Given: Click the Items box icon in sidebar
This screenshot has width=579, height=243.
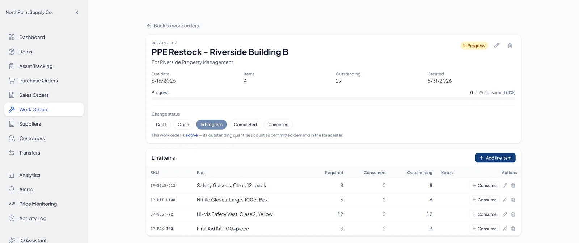Looking at the screenshot, I should tap(12, 52).
